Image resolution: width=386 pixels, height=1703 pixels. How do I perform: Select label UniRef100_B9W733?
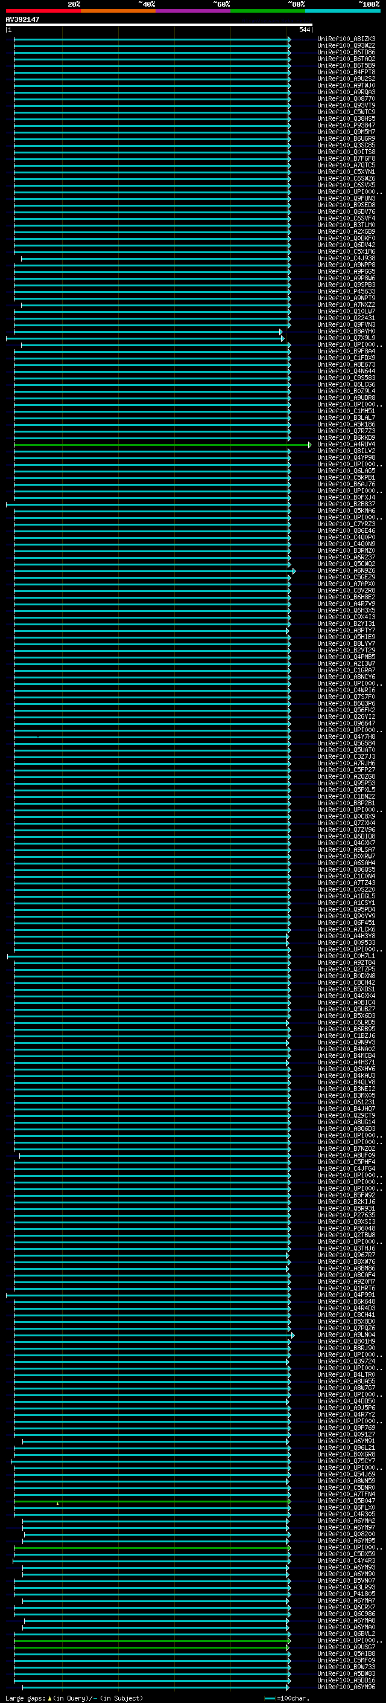[x=346, y=1667]
